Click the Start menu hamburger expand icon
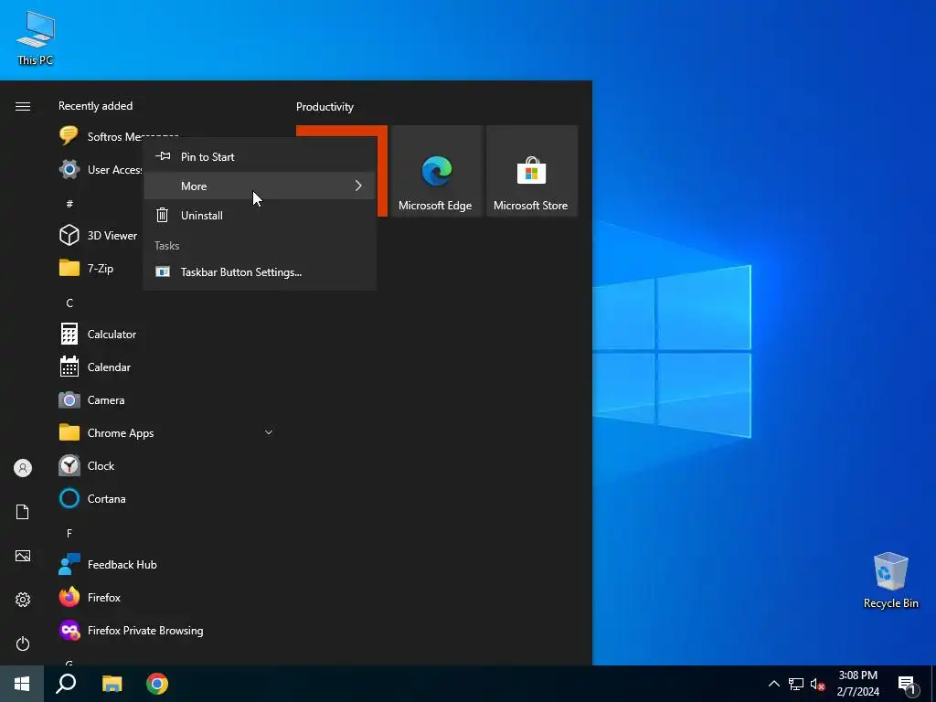 [x=23, y=106]
